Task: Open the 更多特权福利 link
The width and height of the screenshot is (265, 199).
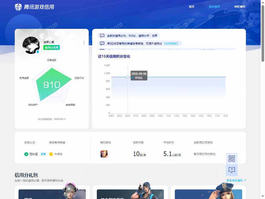Action: (x=236, y=181)
